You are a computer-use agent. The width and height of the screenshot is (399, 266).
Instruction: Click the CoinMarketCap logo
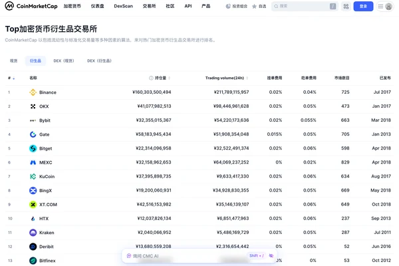point(31,6)
